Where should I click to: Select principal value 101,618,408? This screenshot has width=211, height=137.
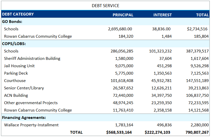click(122, 81)
